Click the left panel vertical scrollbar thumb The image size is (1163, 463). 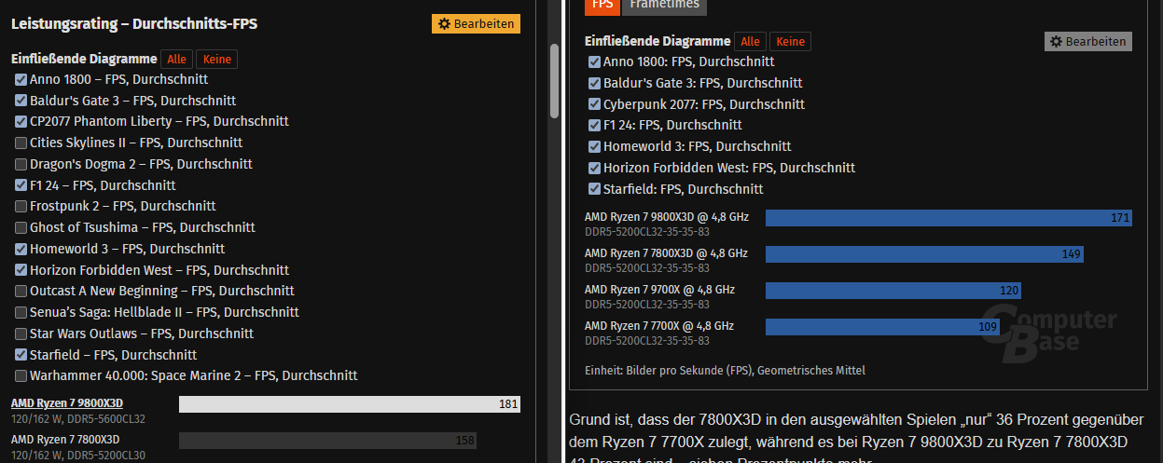[x=555, y=80]
